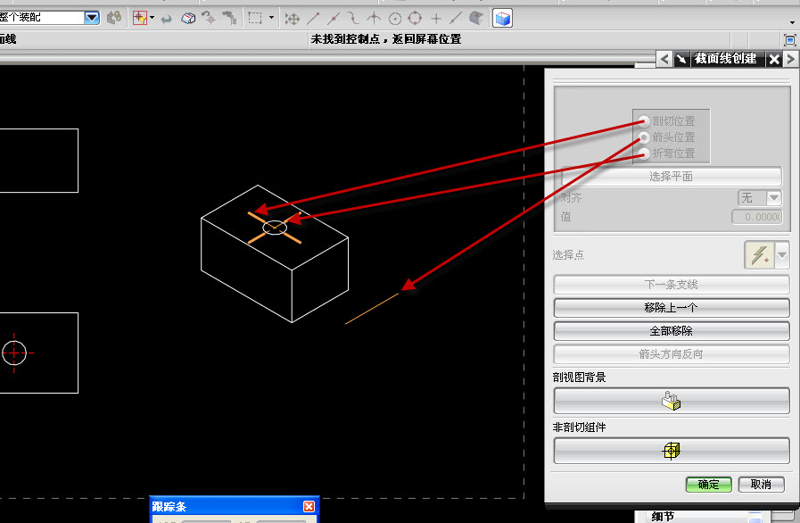Toggle the enable snap points icon
The image size is (800, 523).
(x=293, y=19)
